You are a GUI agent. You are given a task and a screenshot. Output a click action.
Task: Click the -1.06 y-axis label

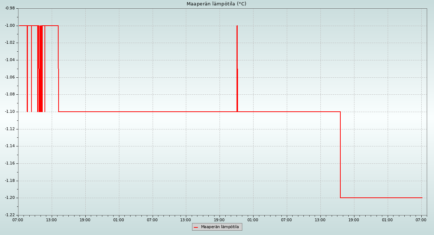[10, 77]
